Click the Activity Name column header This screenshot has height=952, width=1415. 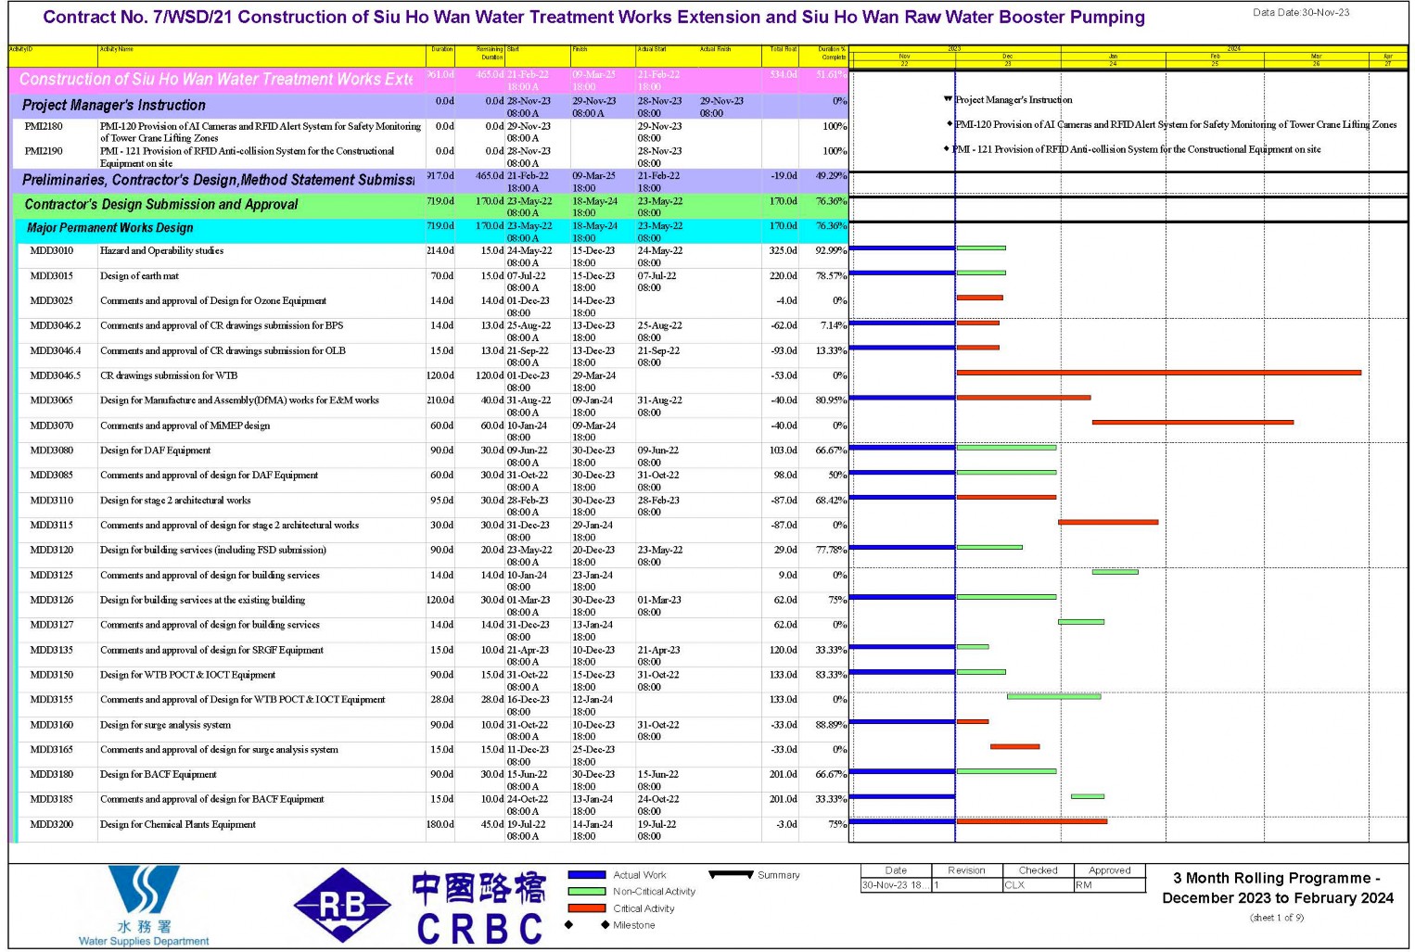262,55
